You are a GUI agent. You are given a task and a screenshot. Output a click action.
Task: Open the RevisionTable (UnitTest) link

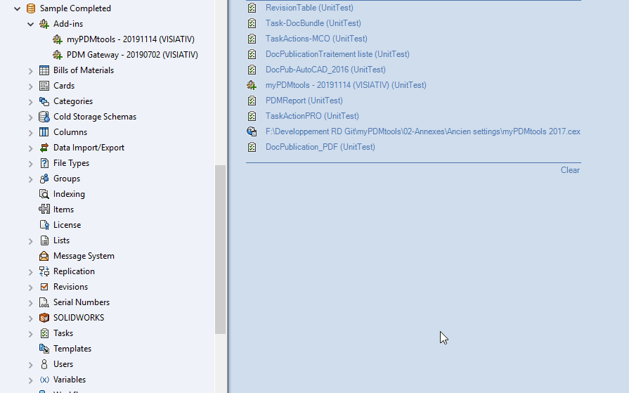(309, 8)
